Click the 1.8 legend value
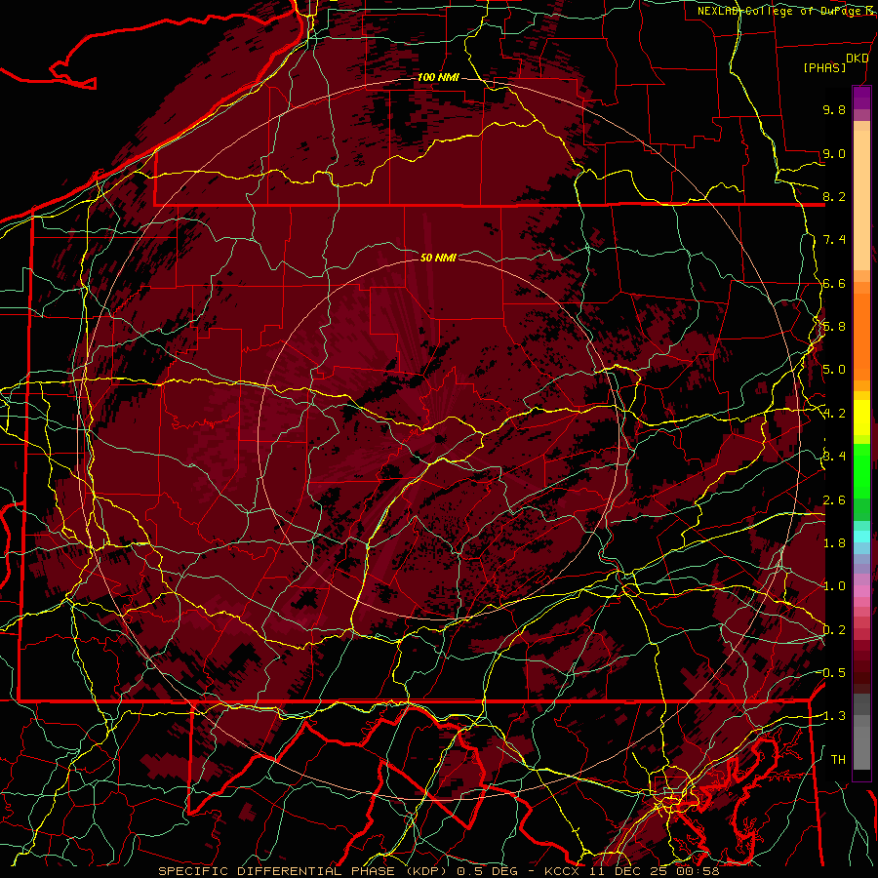 834,543
